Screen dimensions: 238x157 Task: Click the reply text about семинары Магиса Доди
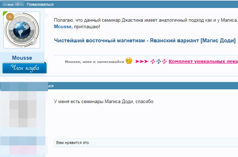(104, 102)
